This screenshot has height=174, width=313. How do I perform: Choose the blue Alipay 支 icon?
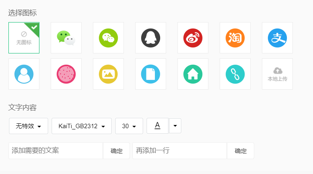tap(278, 38)
